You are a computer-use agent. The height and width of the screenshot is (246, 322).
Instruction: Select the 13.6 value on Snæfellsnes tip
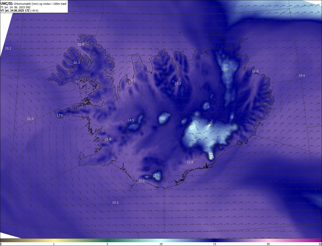point(60,115)
